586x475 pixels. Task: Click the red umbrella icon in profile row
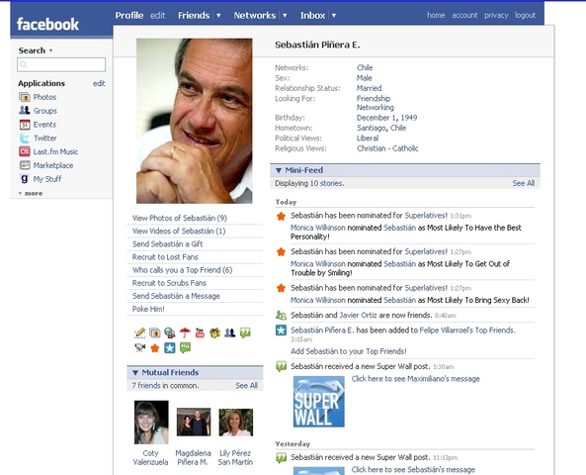(185, 332)
